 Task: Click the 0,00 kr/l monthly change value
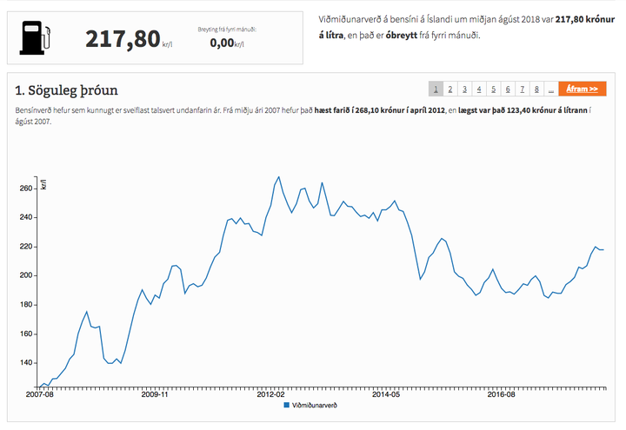pos(223,42)
